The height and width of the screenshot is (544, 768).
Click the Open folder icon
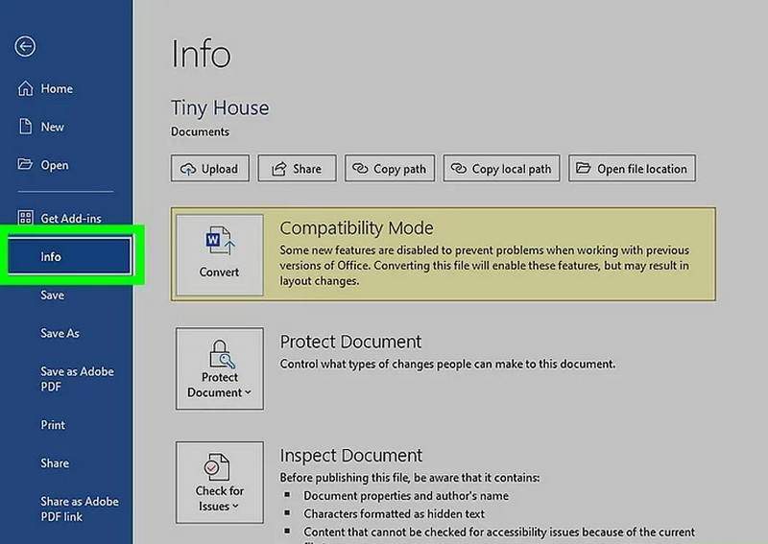pos(26,165)
